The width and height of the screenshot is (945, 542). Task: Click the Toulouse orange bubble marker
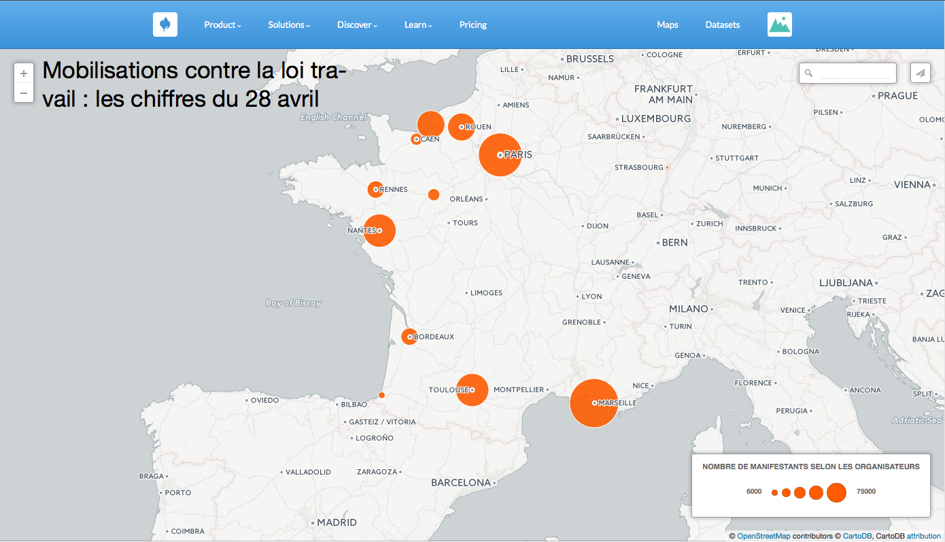(x=472, y=390)
